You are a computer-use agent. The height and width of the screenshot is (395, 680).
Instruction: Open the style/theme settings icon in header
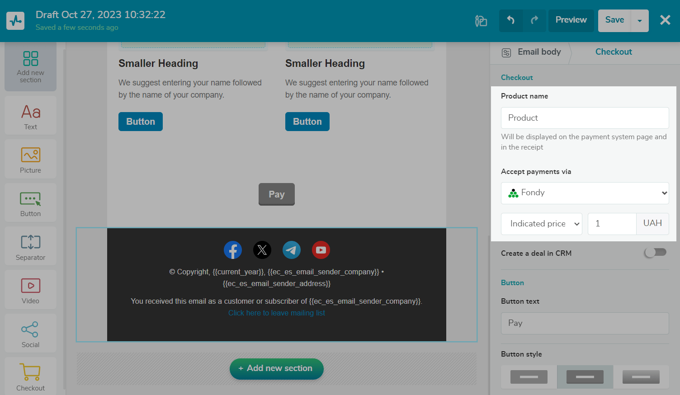481,21
